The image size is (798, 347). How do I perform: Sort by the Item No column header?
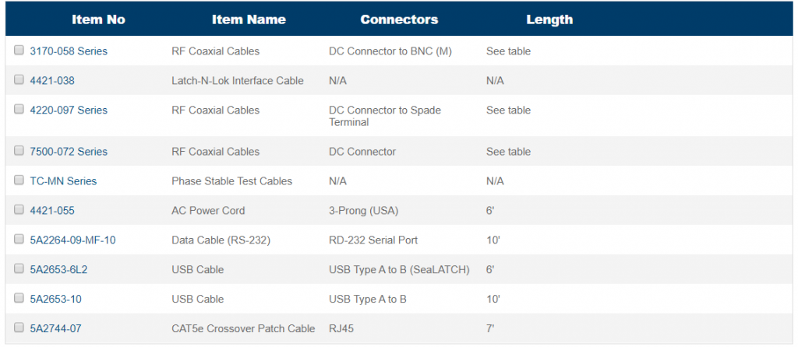(98, 19)
